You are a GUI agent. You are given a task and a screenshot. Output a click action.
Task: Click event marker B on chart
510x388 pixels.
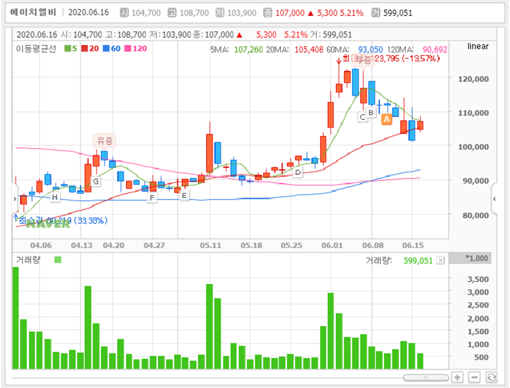point(371,113)
